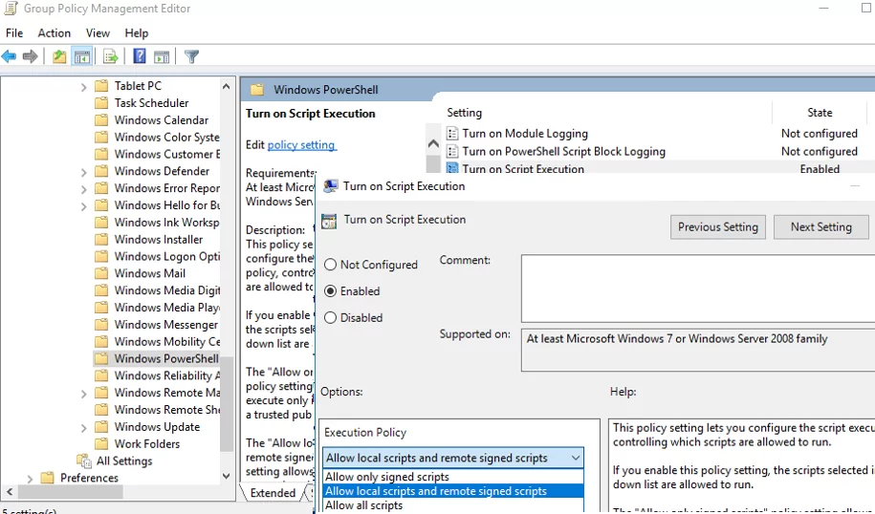The height and width of the screenshot is (514, 875).
Task: Expand the Preferences tree node
Action: [x=31, y=479]
